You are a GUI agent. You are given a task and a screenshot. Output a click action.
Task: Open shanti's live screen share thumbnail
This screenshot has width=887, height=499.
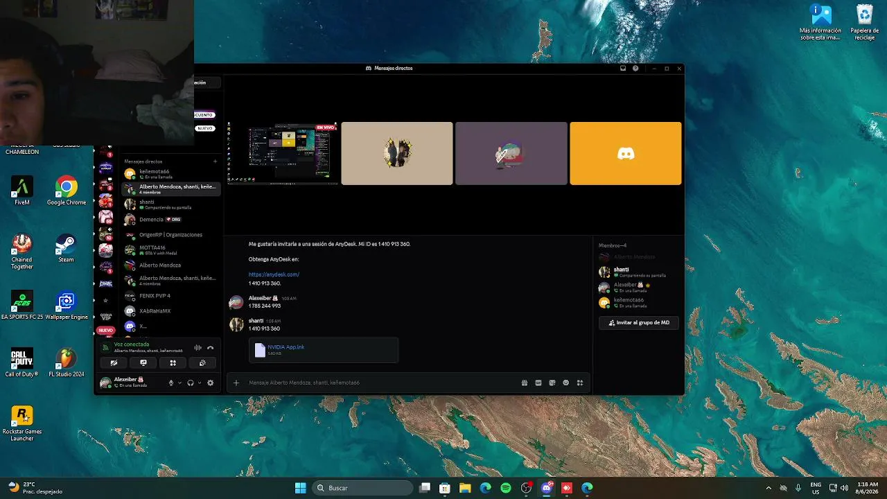282,153
